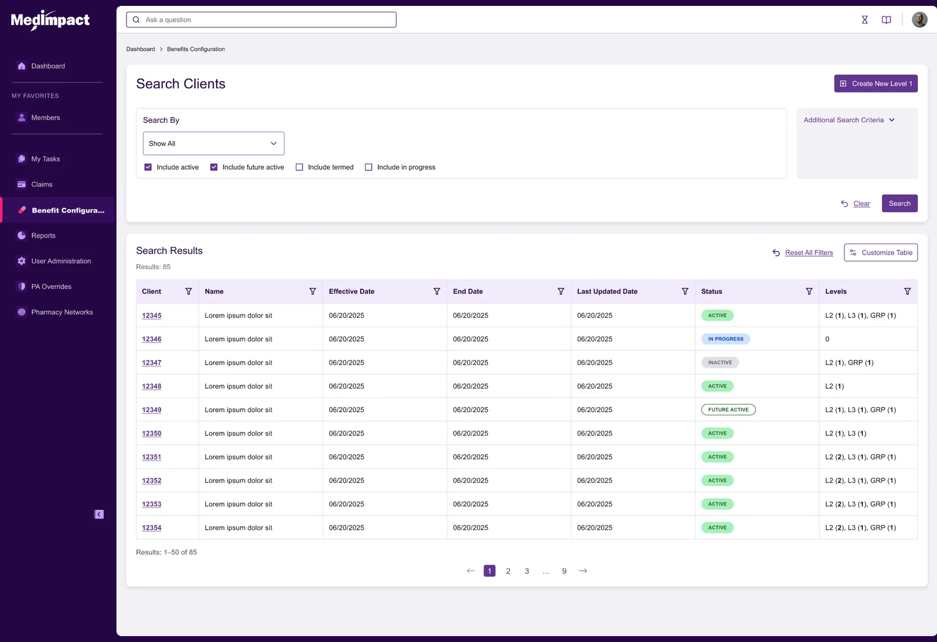Screen dimensions: 937x642
Task: Click the Client column filter icon
Action: (189, 291)
